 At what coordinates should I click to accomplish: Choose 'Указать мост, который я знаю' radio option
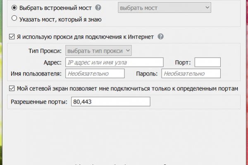[14, 19]
